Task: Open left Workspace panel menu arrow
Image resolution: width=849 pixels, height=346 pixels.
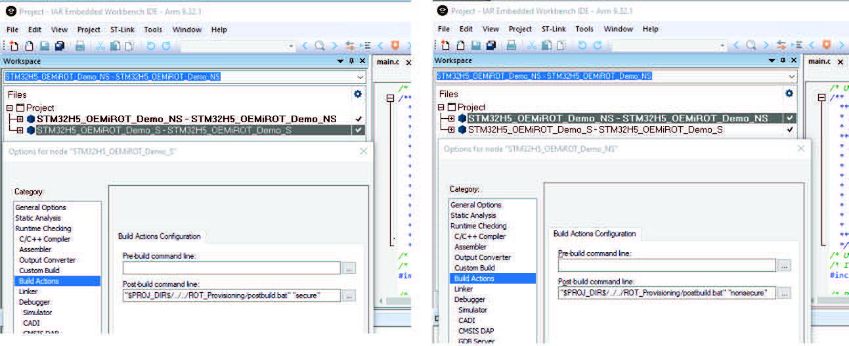Action: (340, 61)
